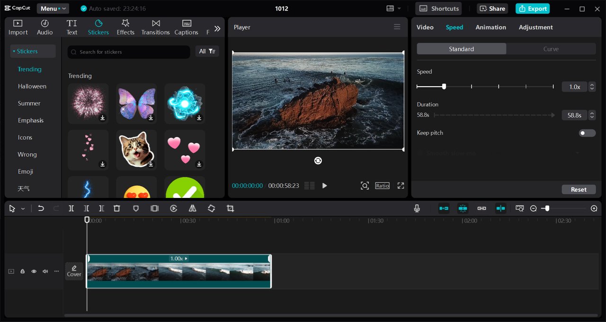
Task: Click the Crop icon
Action: tap(230, 208)
